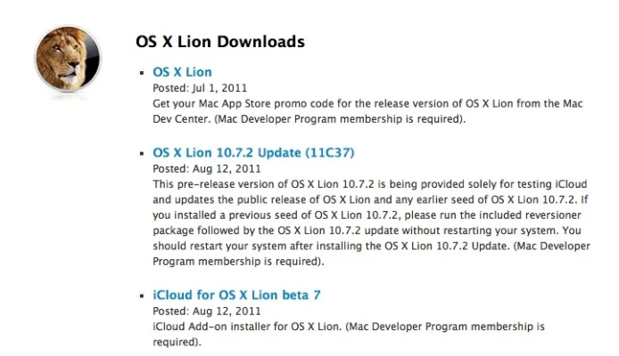The image size is (619, 356).
Task: Click the bullet beside the iCloud beta 7 link
Action: pyautogui.click(x=142, y=295)
